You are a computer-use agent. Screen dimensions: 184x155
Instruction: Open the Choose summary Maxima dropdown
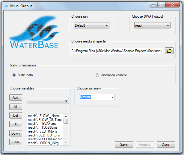coord(97,97)
